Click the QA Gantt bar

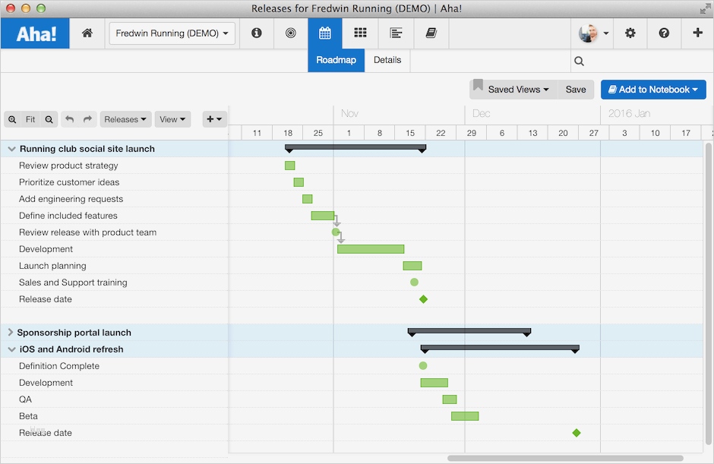pos(450,399)
